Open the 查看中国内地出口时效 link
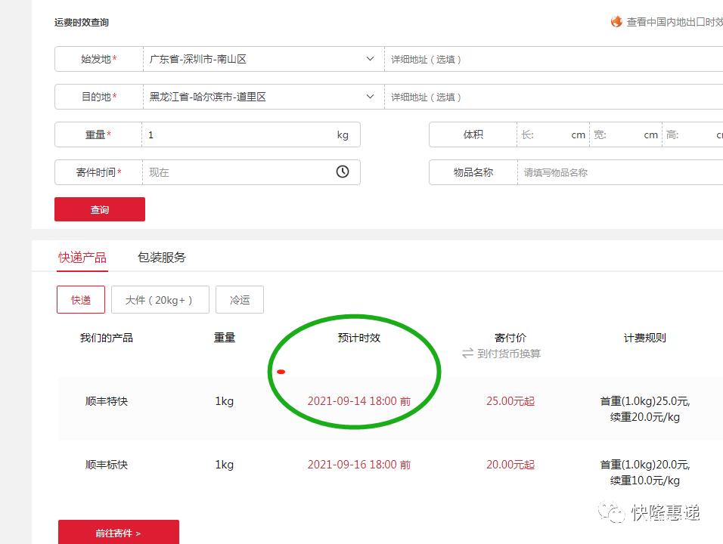The width and height of the screenshot is (723, 544). [x=674, y=22]
